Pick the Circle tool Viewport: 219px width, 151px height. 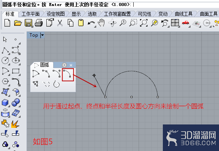5,61
